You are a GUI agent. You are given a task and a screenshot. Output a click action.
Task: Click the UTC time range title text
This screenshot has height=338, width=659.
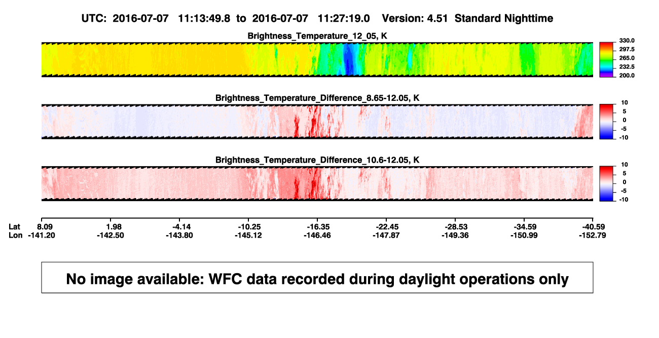317,18
